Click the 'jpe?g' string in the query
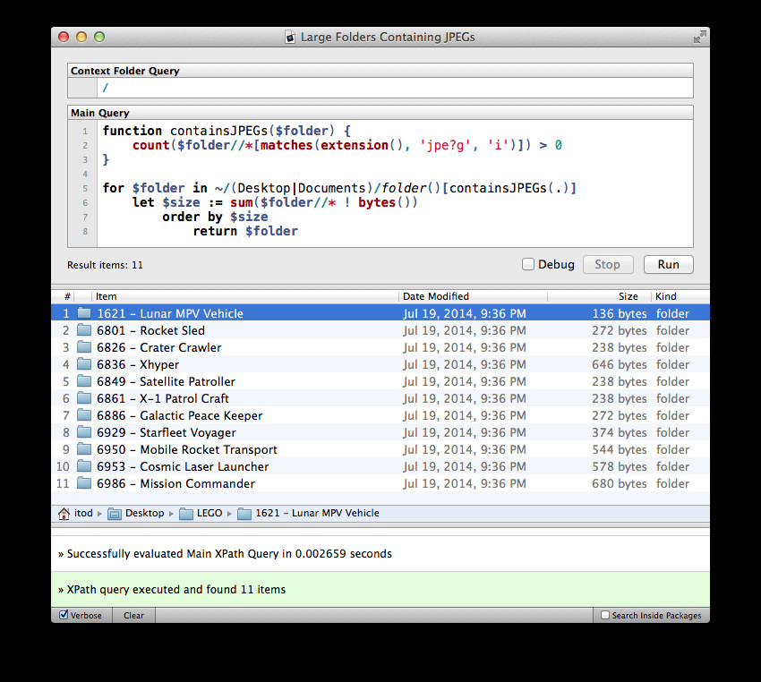Image resolution: width=761 pixels, height=682 pixels. coord(445,145)
